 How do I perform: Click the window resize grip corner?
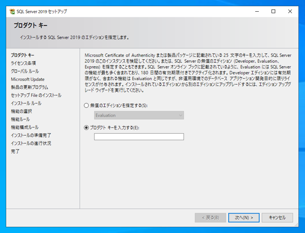pos(296,225)
